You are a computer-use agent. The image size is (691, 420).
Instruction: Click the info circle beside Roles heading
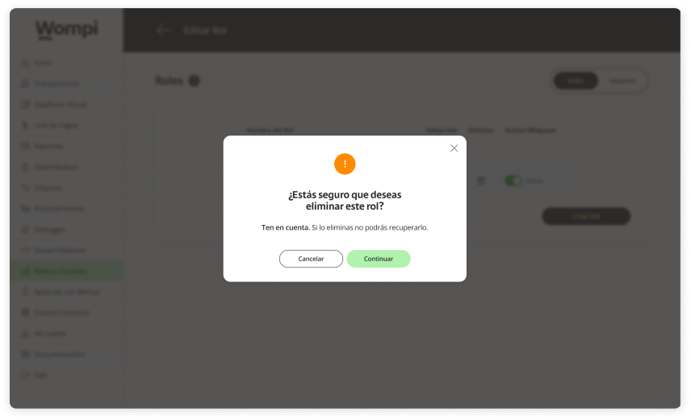click(x=194, y=81)
